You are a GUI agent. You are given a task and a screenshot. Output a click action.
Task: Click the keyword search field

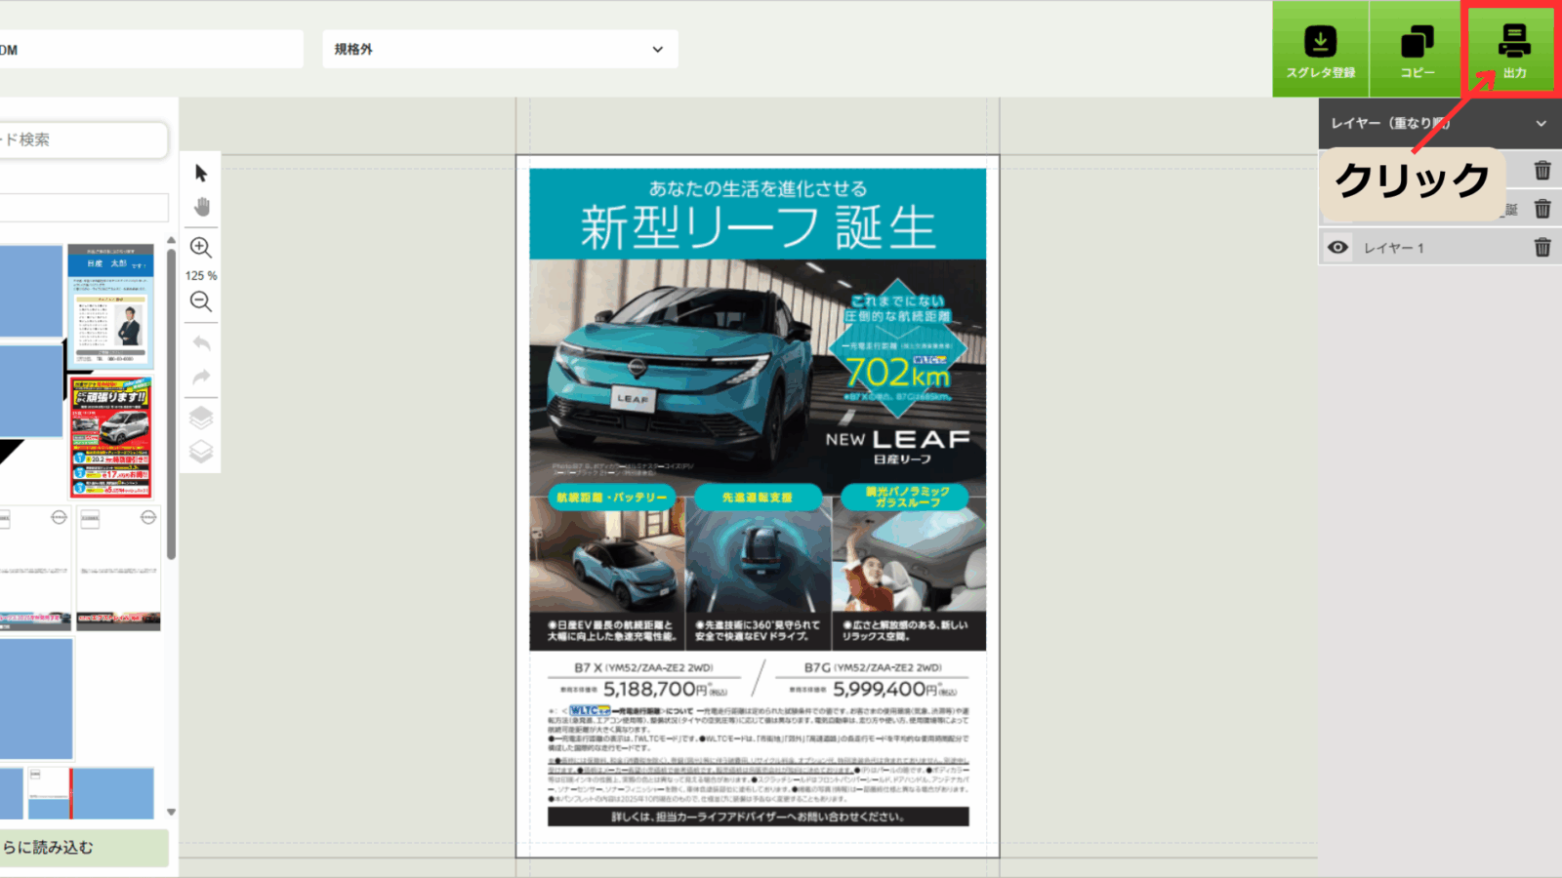(83, 140)
